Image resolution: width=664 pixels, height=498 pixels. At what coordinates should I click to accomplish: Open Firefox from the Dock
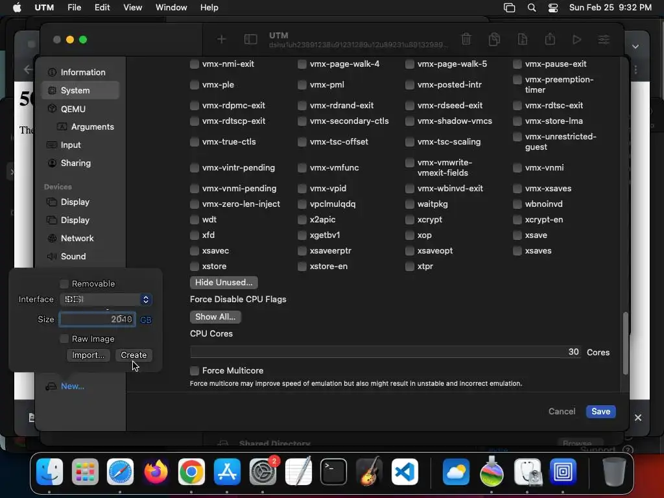[156, 471]
